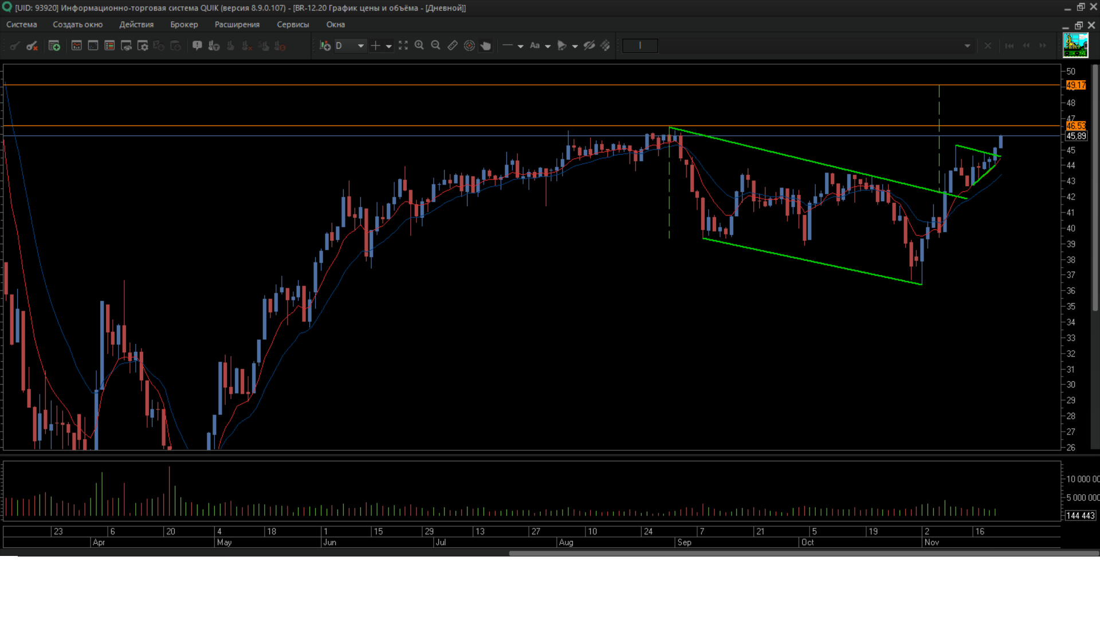Click the zoom in magnifier icon
The width and height of the screenshot is (1100, 619).
click(419, 46)
